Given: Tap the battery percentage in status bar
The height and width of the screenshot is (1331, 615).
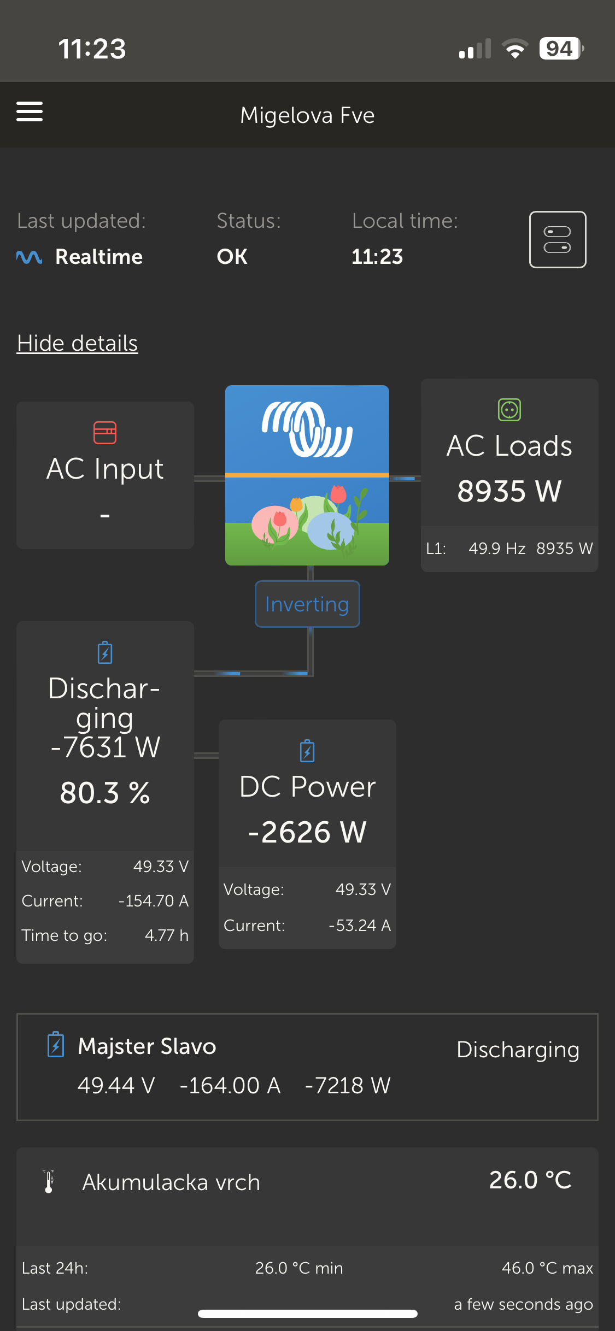Looking at the screenshot, I should tap(561, 49).
